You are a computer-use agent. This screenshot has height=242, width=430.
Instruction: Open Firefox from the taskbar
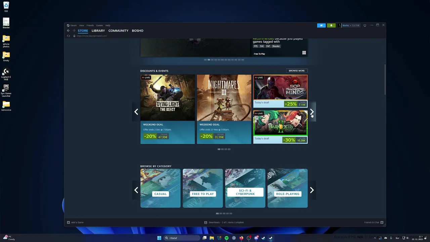pyautogui.click(x=241, y=238)
